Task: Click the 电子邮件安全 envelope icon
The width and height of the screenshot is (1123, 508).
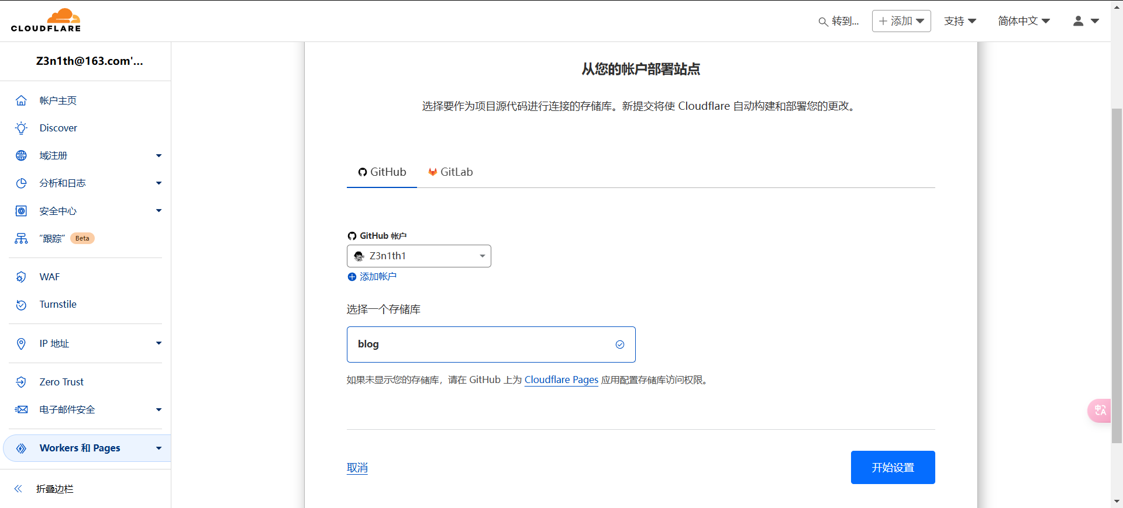Action: 21,409
